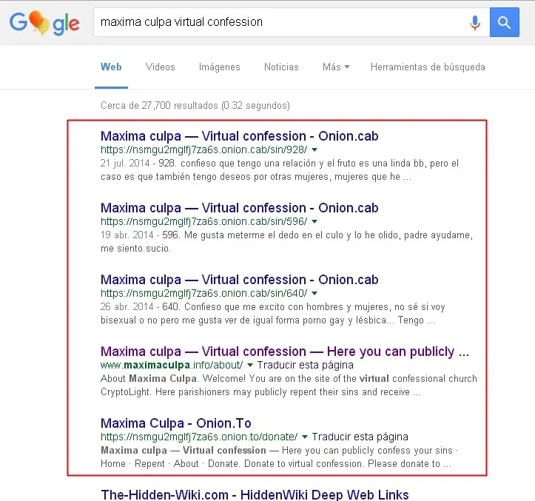Click Traducir esta página for maximaculpa.info
Image resolution: width=535 pixels, height=501 pixels.
[x=306, y=365]
